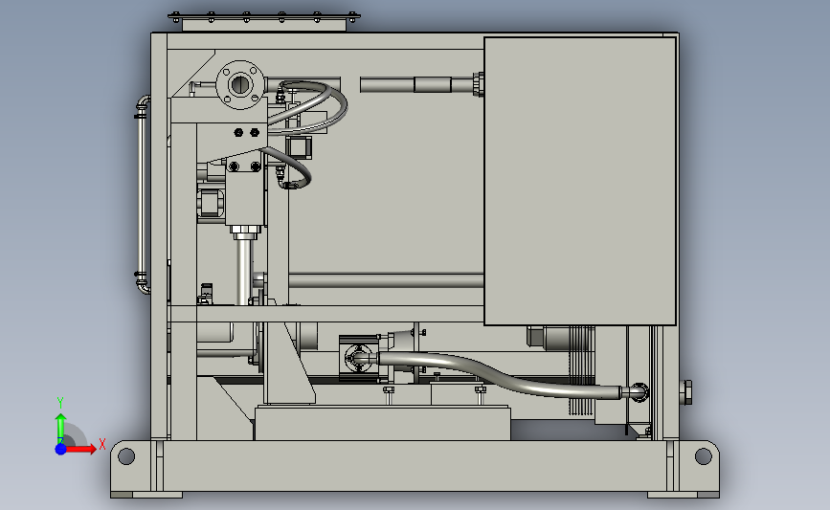Screen dimensions: 830x510
Task: Click the red X axis arrow of the triad
Action: tap(80, 449)
